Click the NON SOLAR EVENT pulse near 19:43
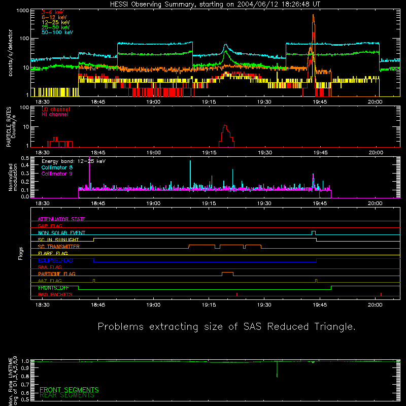This screenshot has height=406, width=406. coord(314,232)
